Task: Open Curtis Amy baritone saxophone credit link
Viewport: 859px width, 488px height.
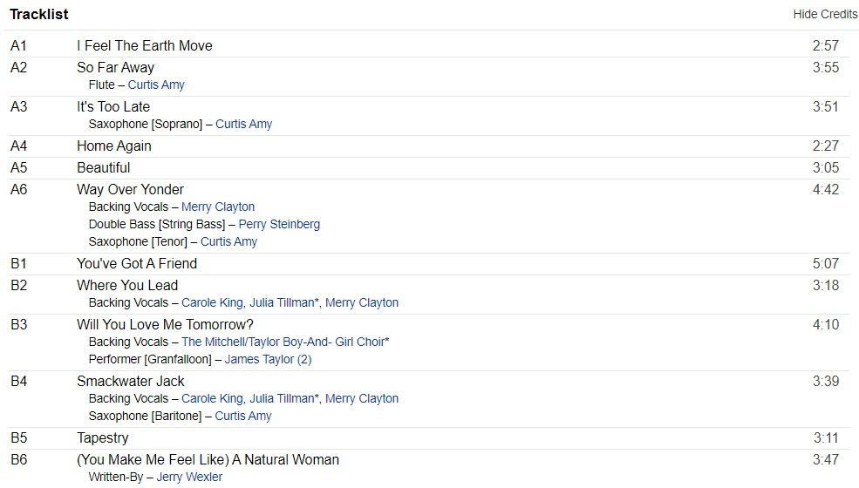Action: click(243, 416)
